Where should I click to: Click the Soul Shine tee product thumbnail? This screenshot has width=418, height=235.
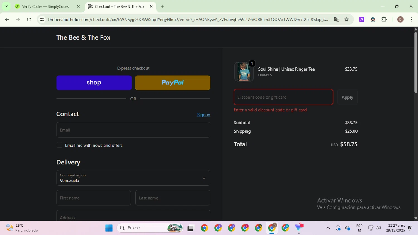(x=244, y=72)
